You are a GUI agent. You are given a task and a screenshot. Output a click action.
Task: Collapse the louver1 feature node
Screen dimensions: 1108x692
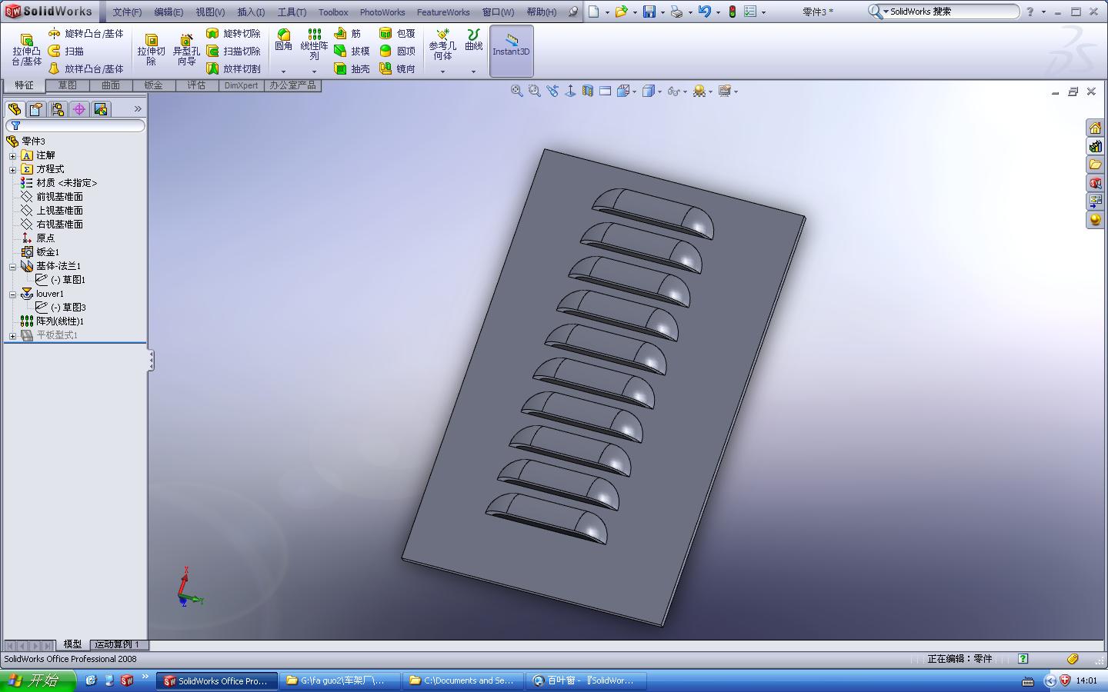(12, 294)
